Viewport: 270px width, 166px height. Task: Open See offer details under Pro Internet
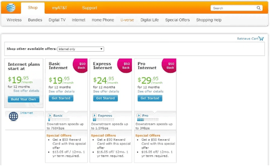[x=150, y=92]
